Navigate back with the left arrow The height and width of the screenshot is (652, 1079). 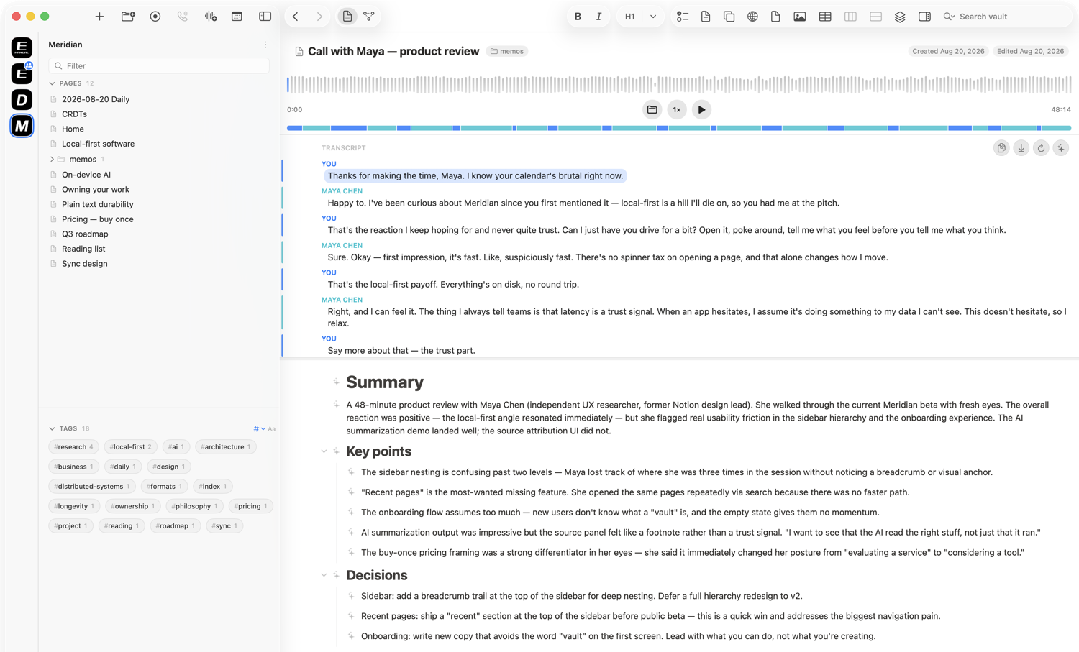point(296,17)
